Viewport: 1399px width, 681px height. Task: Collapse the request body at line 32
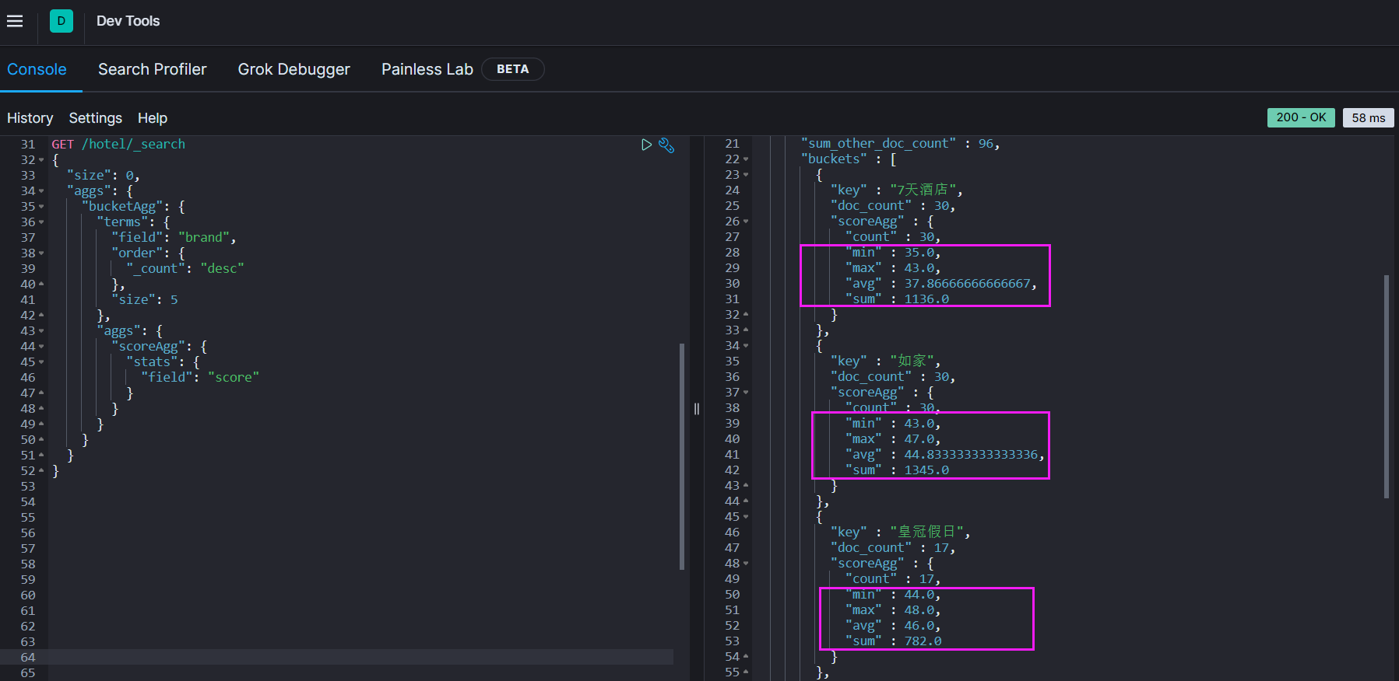41,160
